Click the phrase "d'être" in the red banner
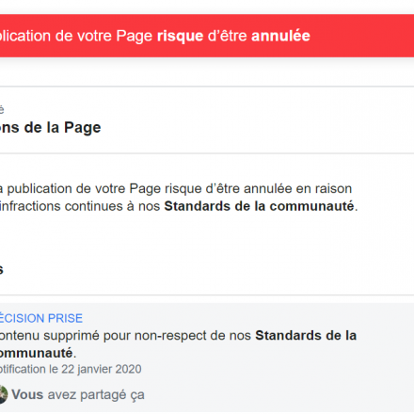The width and height of the screenshot is (414, 414). 228,36
